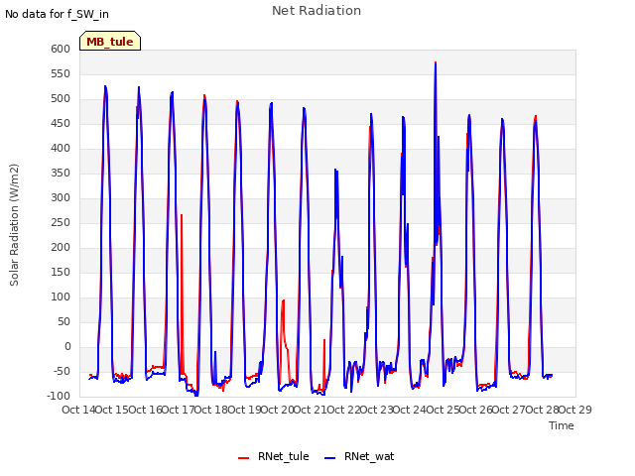Click the 350 y-axis tick label

pyautogui.click(x=61, y=173)
